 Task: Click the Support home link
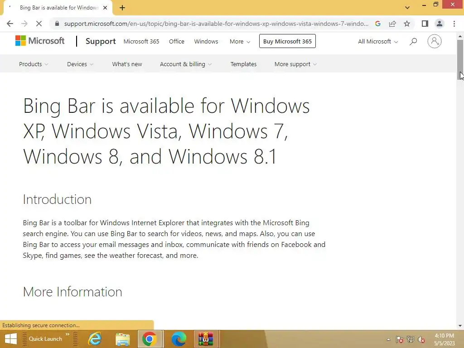[101, 41]
